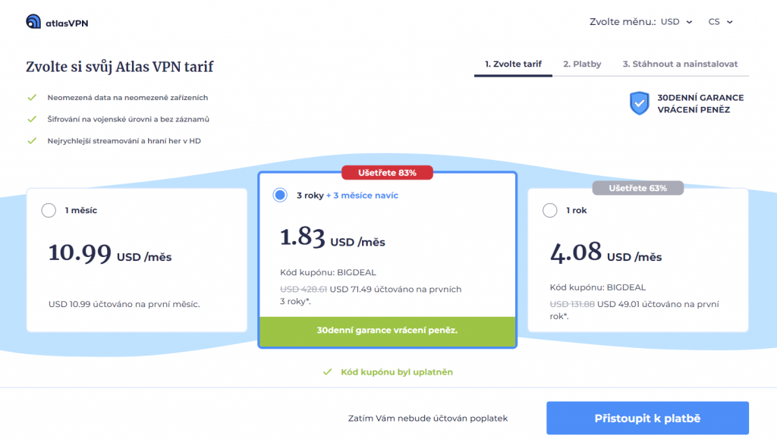Image resolution: width=777 pixels, height=439 pixels.
Task: Click the 'atlasVPN' brand name text
Action: [x=67, y=24]
